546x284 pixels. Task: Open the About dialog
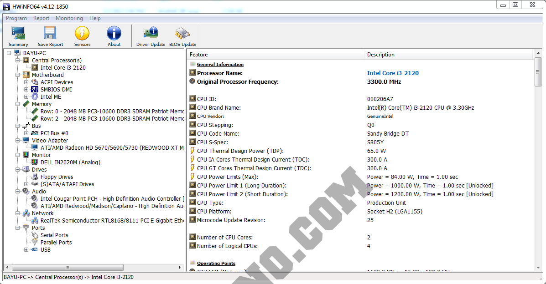click(114, 36)
